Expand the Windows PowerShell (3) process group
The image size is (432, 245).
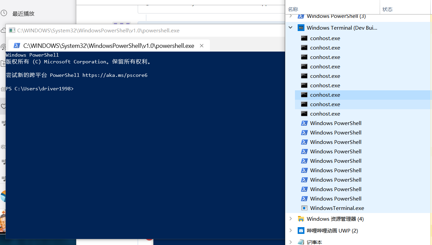click(x=291, y=16)
